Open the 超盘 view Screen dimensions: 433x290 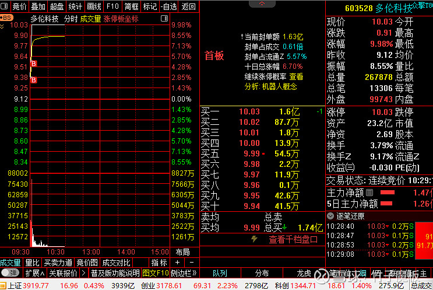tap(57, 6)
